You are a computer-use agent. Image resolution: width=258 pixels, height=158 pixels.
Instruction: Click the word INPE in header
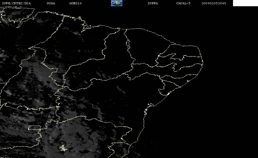pos(6,3)
